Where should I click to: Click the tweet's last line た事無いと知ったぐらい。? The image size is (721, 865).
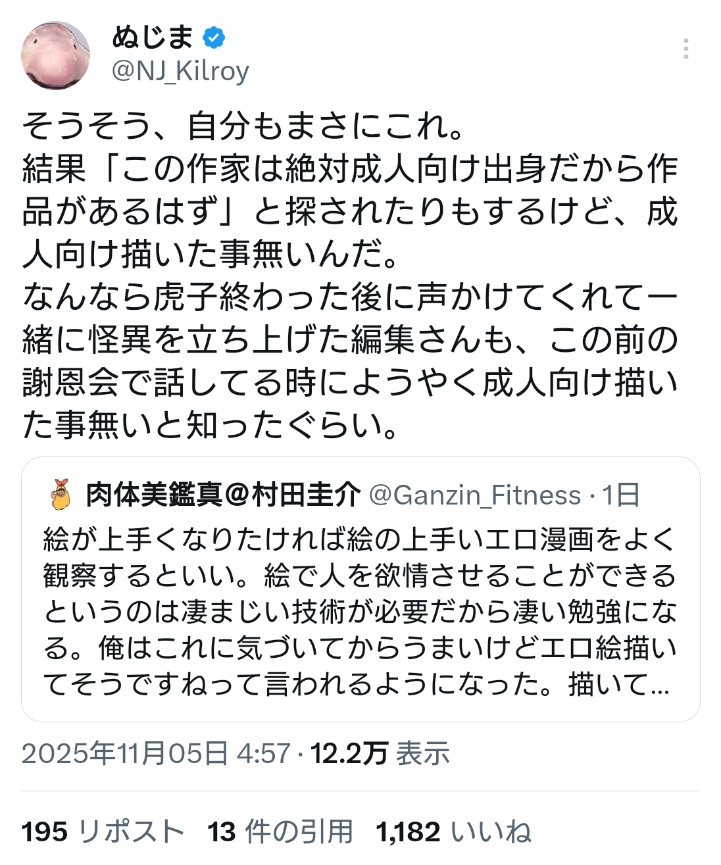[211, 426]
